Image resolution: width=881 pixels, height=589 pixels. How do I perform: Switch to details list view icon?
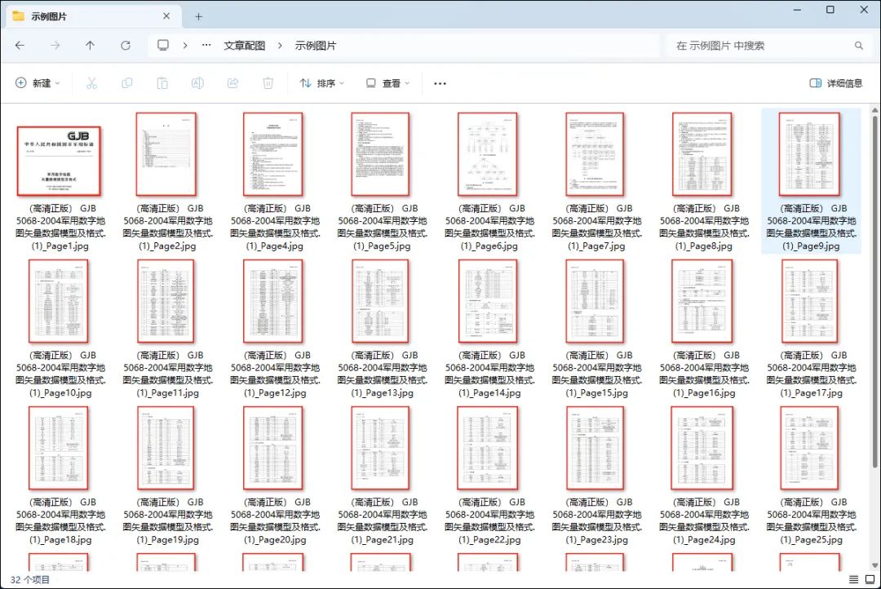point(853,579)
